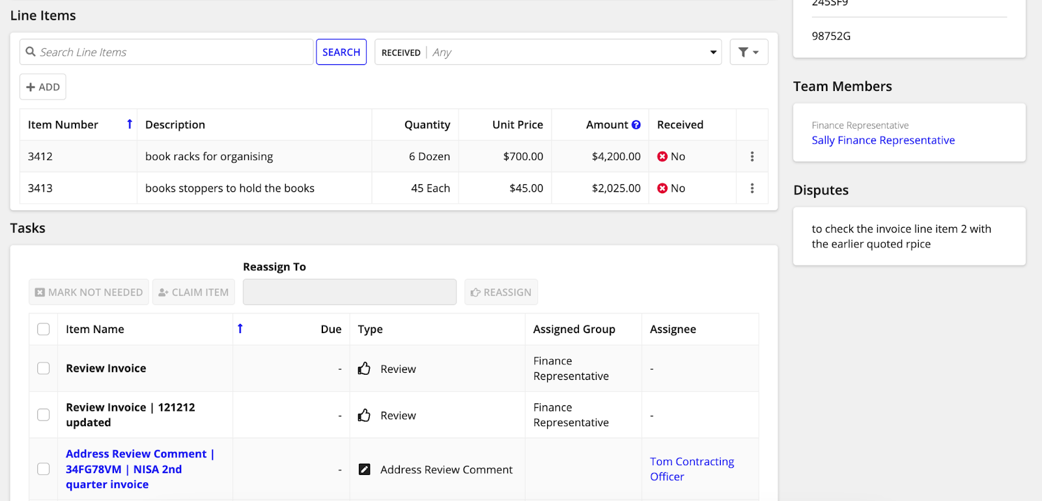Screen dimensions: 1042x501
Task: Click red not-received icon for item 3412
Action: pos(662,156)
